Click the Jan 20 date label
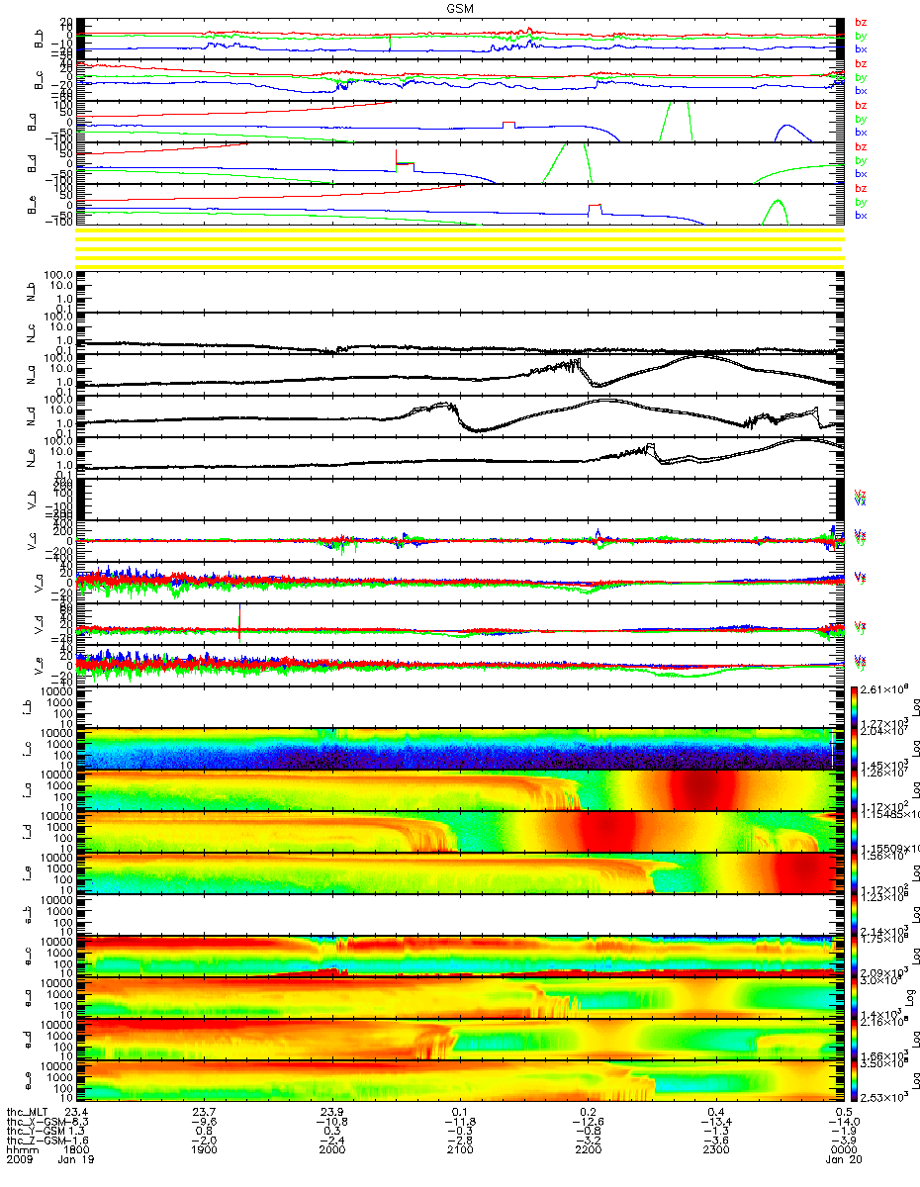The height and width of the screenshot is (1187, 920). 842,1159
